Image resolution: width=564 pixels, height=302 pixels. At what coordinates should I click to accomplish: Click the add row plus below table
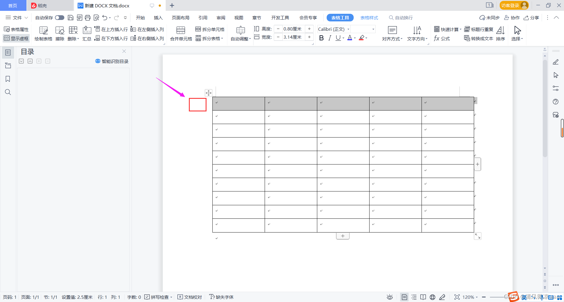(x=343, y=236)
